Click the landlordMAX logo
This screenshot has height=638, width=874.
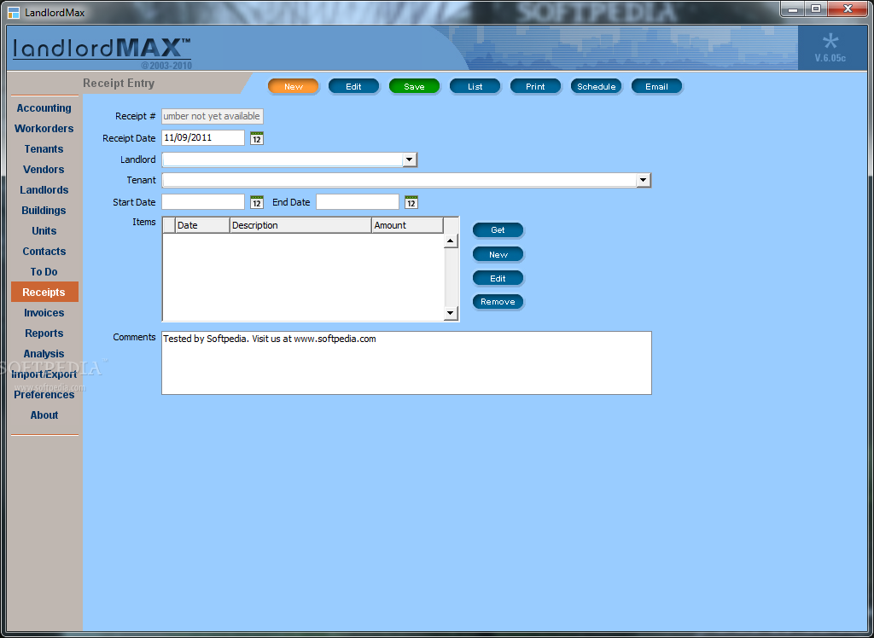click(x=102, y=49)
